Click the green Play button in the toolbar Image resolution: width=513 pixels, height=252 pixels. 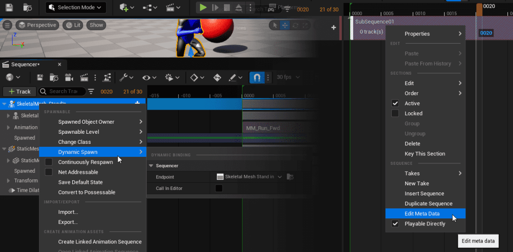[203, 8]
